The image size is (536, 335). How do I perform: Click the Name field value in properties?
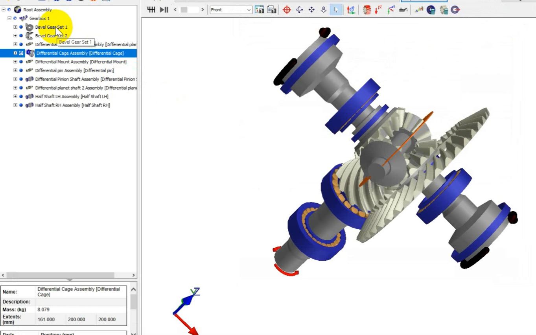(x=81, y=292)
